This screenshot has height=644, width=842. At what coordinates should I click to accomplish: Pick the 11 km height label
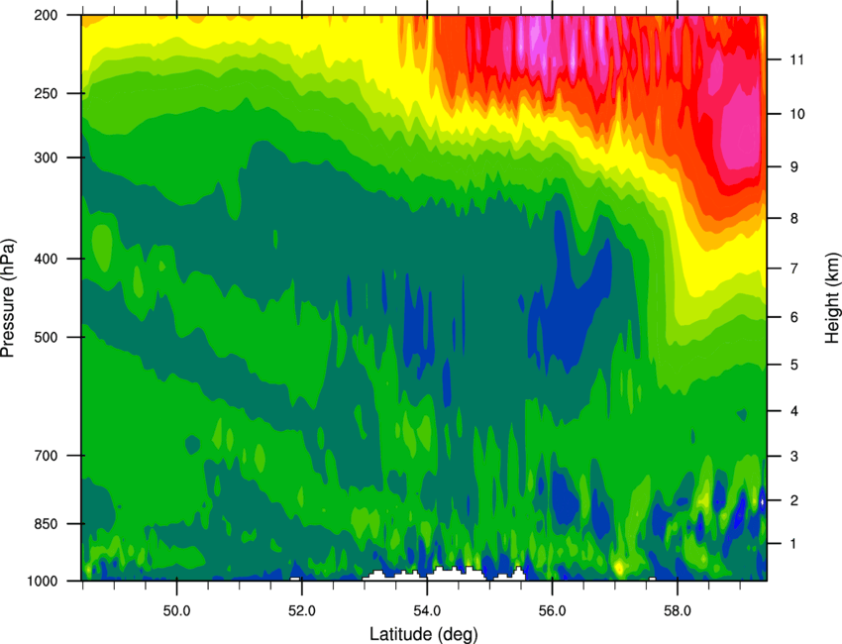(797, 59)
